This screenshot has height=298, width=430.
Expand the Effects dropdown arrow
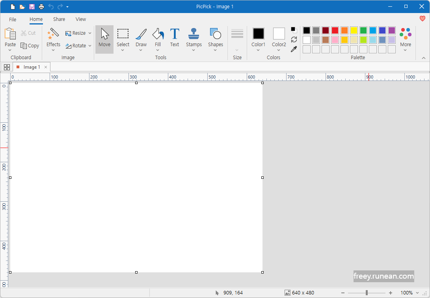point(53,50)
